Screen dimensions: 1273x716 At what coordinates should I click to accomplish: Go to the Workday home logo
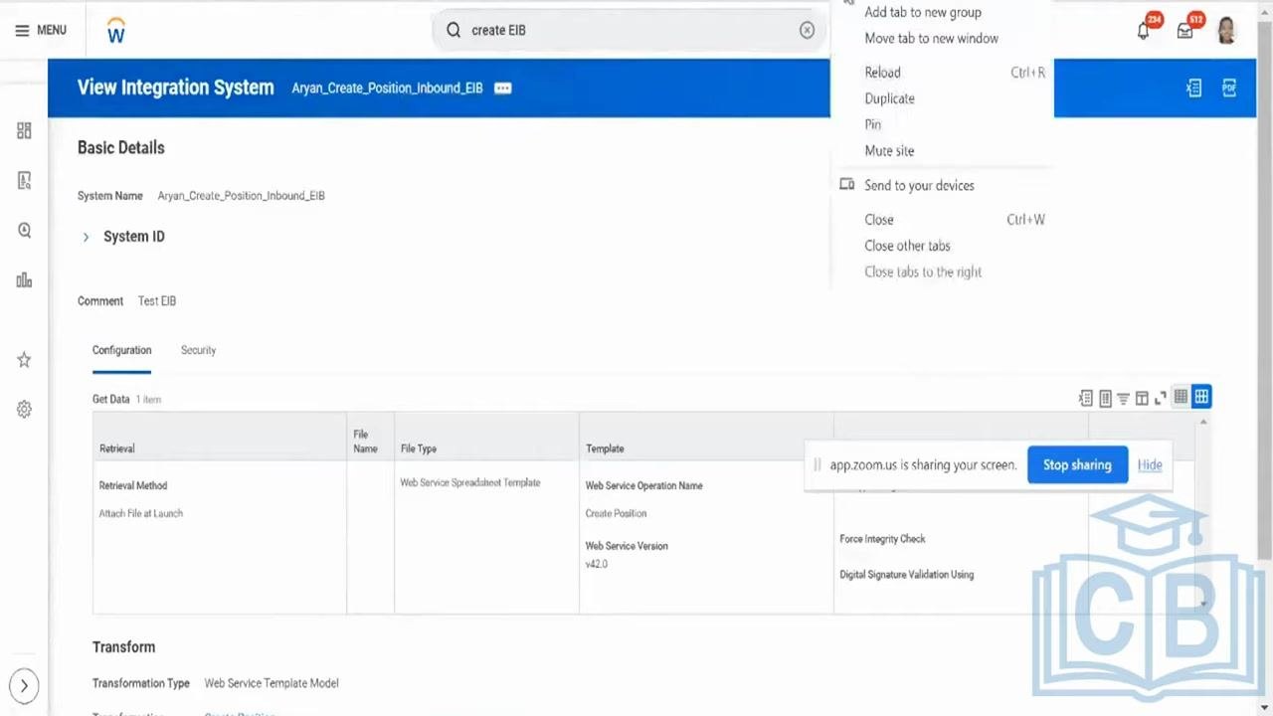pyautogui.click(x=116, y=31)
